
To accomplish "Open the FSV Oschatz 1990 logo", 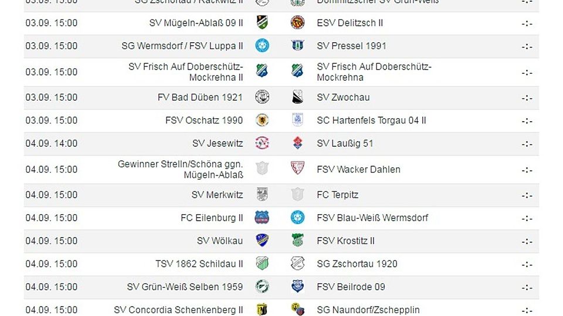I will (x=262, y=120).
